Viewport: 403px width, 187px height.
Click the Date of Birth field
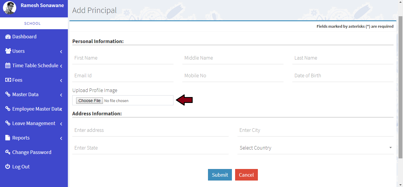343,76
